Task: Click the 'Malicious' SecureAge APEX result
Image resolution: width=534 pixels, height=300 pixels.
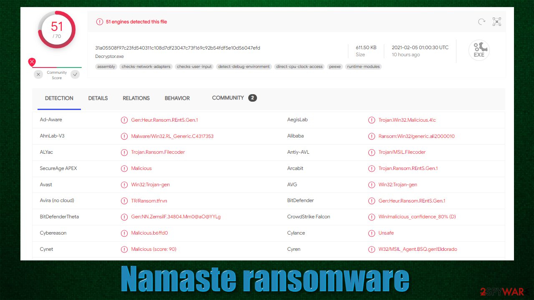Action: pyautogui.click(x=141, y=169)
